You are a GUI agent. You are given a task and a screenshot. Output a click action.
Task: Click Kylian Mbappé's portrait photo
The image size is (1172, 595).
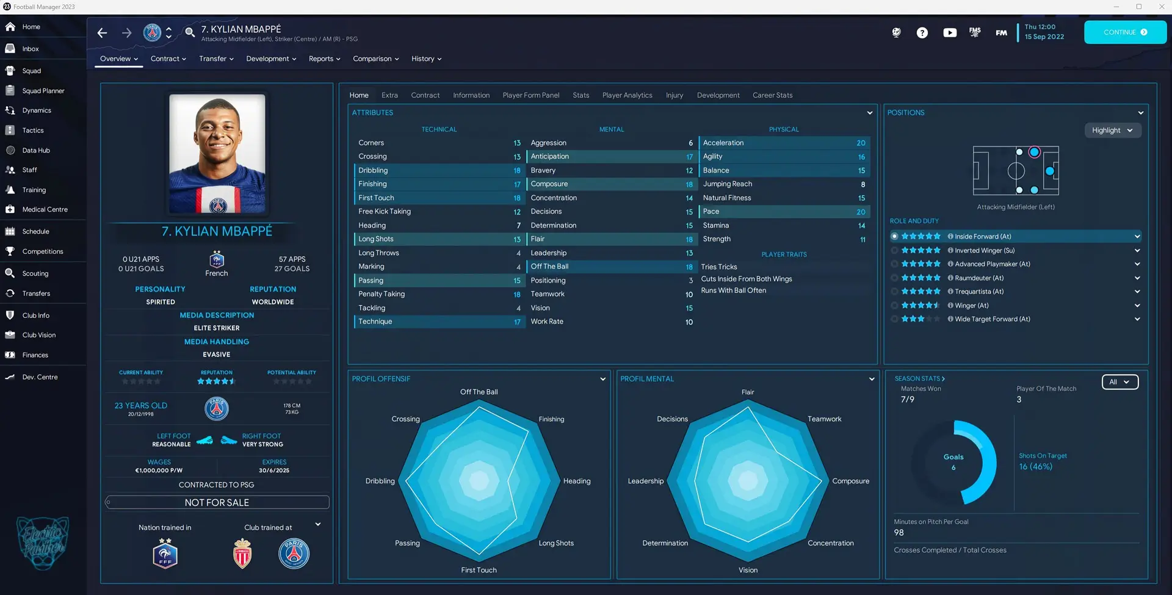click(217, 153)
